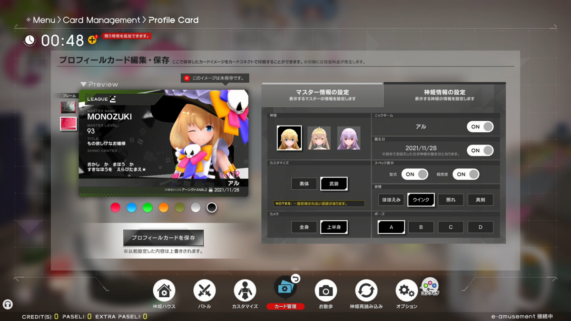The image size is (571, 321).
Task: Select pose C
Action: pyautogui.click(x=451, y=227)
